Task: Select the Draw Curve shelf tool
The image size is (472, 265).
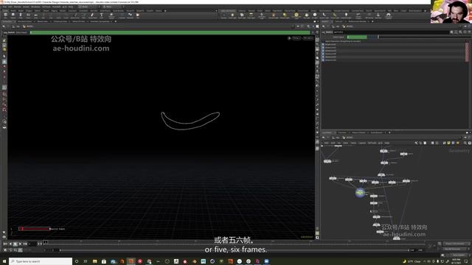Action: [75, 15]
